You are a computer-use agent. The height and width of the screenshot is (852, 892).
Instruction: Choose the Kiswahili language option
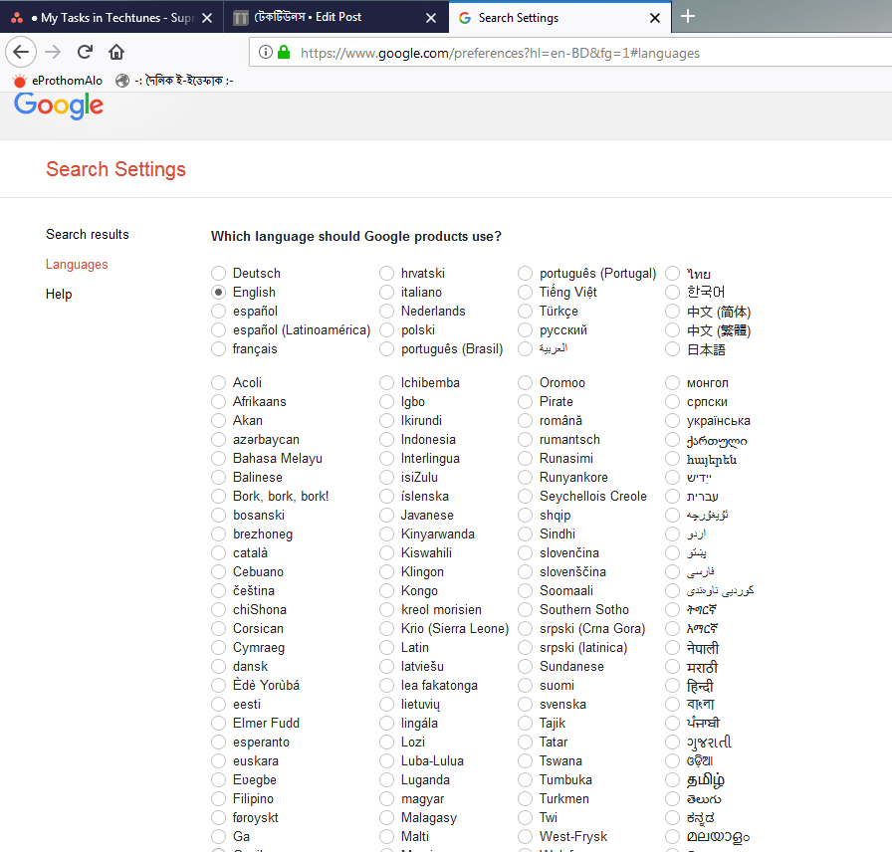(387, 552)
